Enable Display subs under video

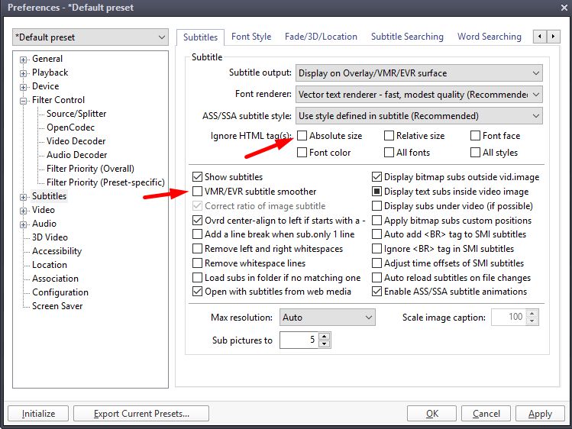pyautogui.click(x=376, y=206)
